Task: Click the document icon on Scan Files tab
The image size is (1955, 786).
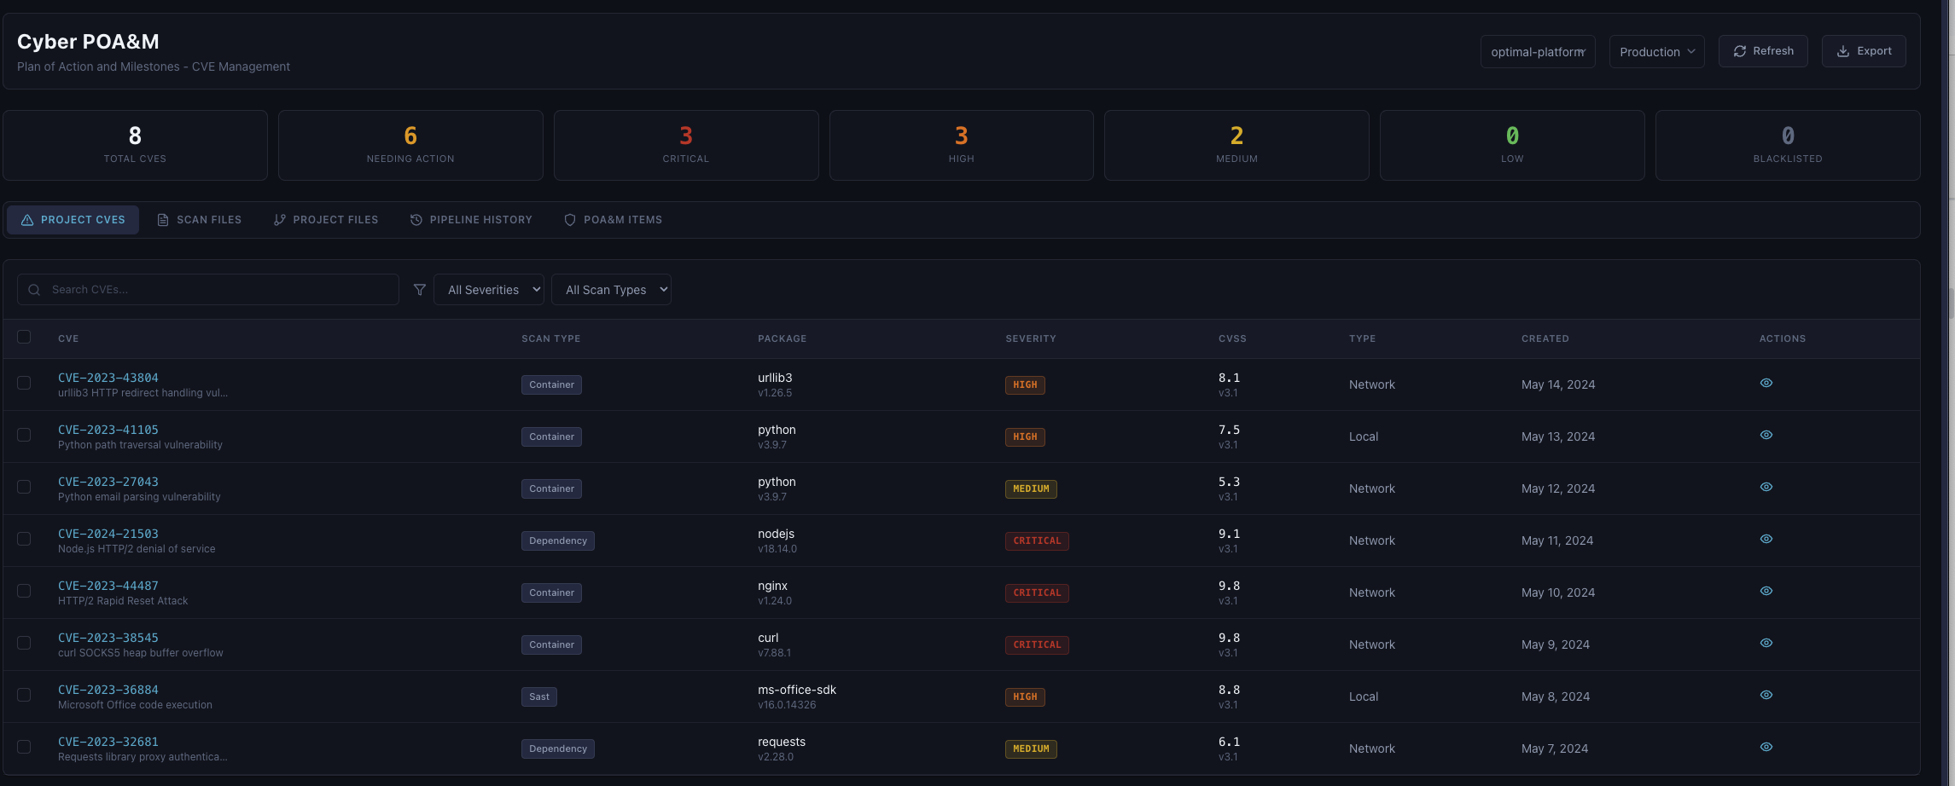Action: coord(162,219)
